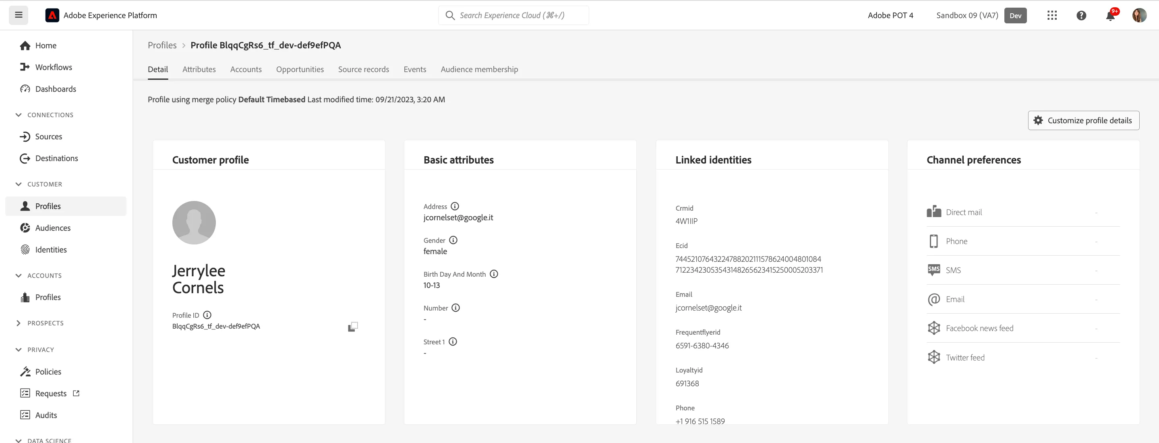Open the help question mark icon

click(x=1081, y=15)
